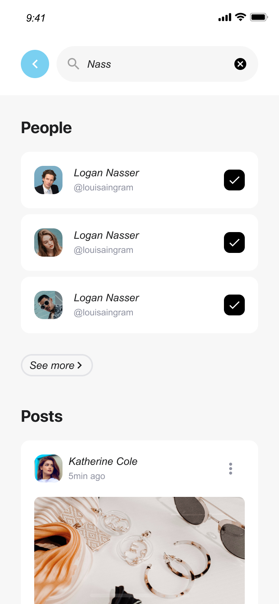Tap the cellular signal bars icon
The height and width of the screenshot is (604, 279).
click(x=225, y=17)
